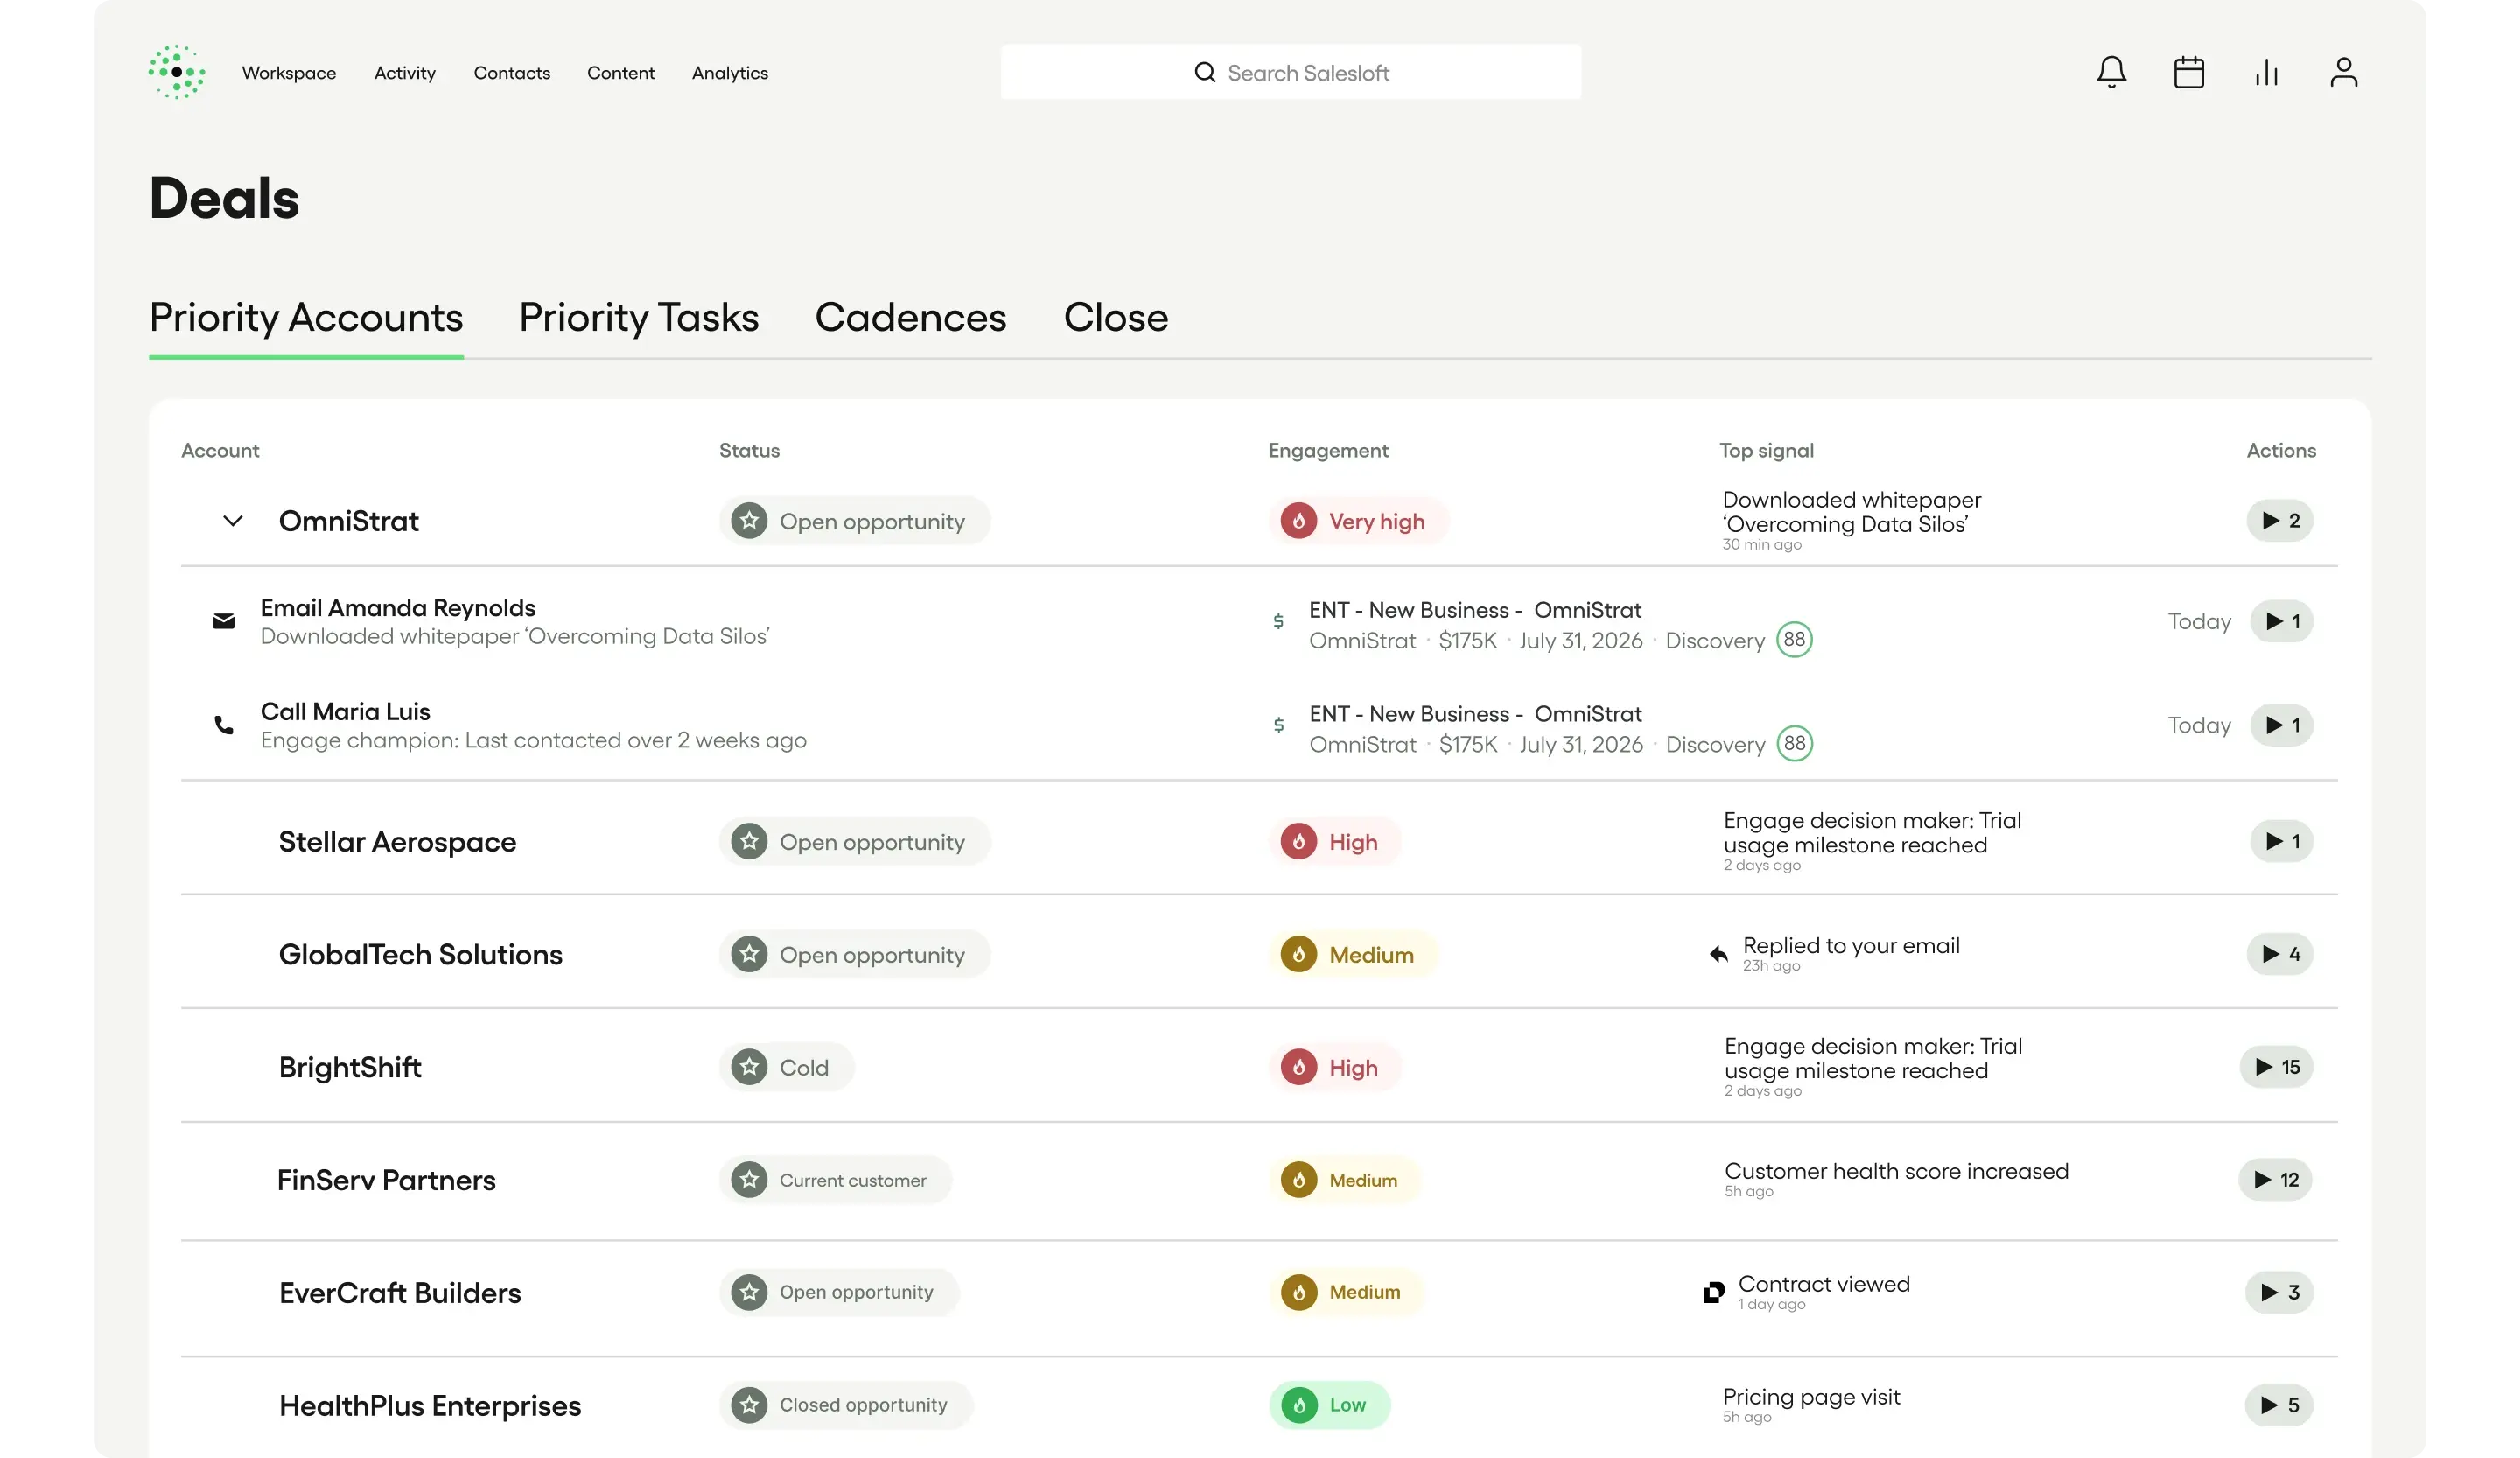Click star icon in FinServ Current customer status
The image size is (2520, 1458).
[749, 1180]
